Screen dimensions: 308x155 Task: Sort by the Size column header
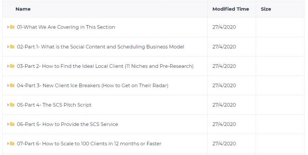coord(266,9)
